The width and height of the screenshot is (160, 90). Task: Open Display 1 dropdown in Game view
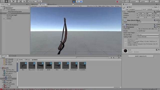point(35,6)
